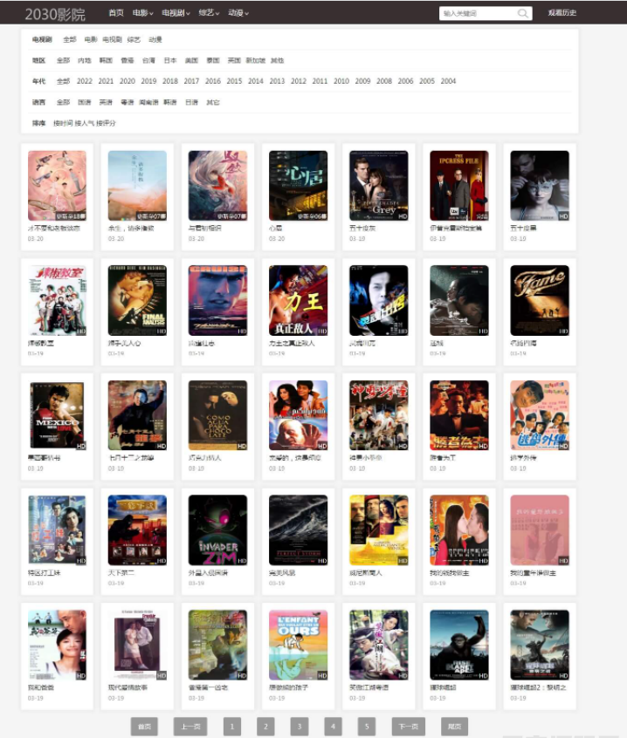Go to 首页 in the top navbar
627x738 pixels.
[x=116, y=13]
